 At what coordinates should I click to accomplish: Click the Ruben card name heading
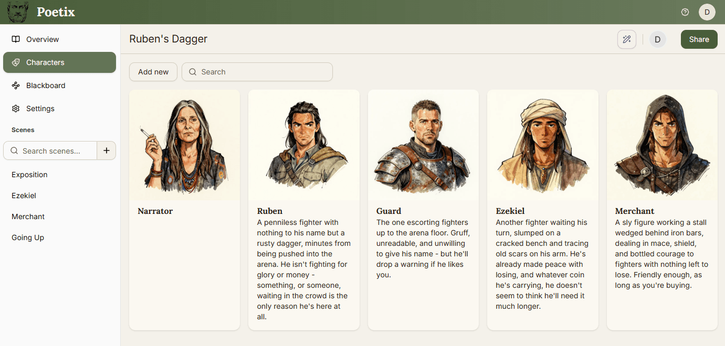click(x=270, y=211)
